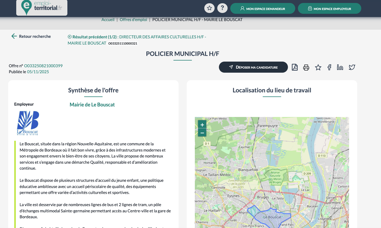Screen dimensions: 381x228
Task: Open Mairie de Le Bouscat employer link
Action: [92, 105]
